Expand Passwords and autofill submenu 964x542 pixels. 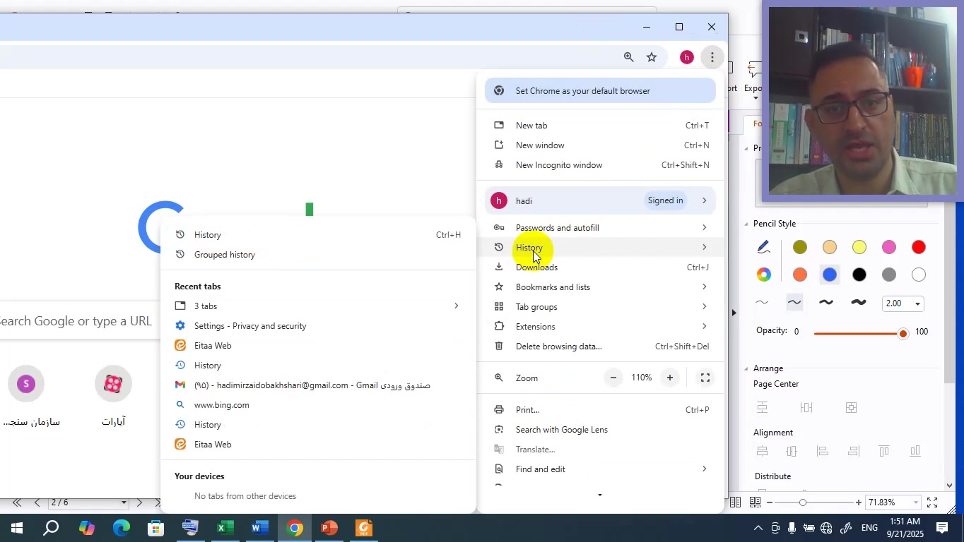[x=704, y=227]
